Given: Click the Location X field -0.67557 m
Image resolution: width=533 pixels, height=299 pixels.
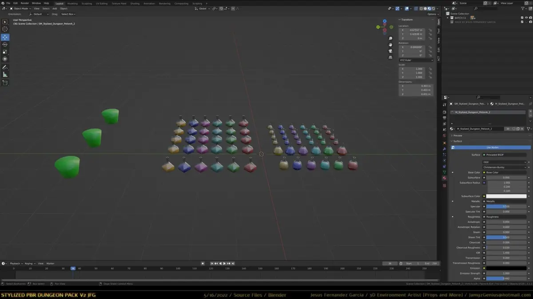Looking at the screenshot, I should point(412,30).
